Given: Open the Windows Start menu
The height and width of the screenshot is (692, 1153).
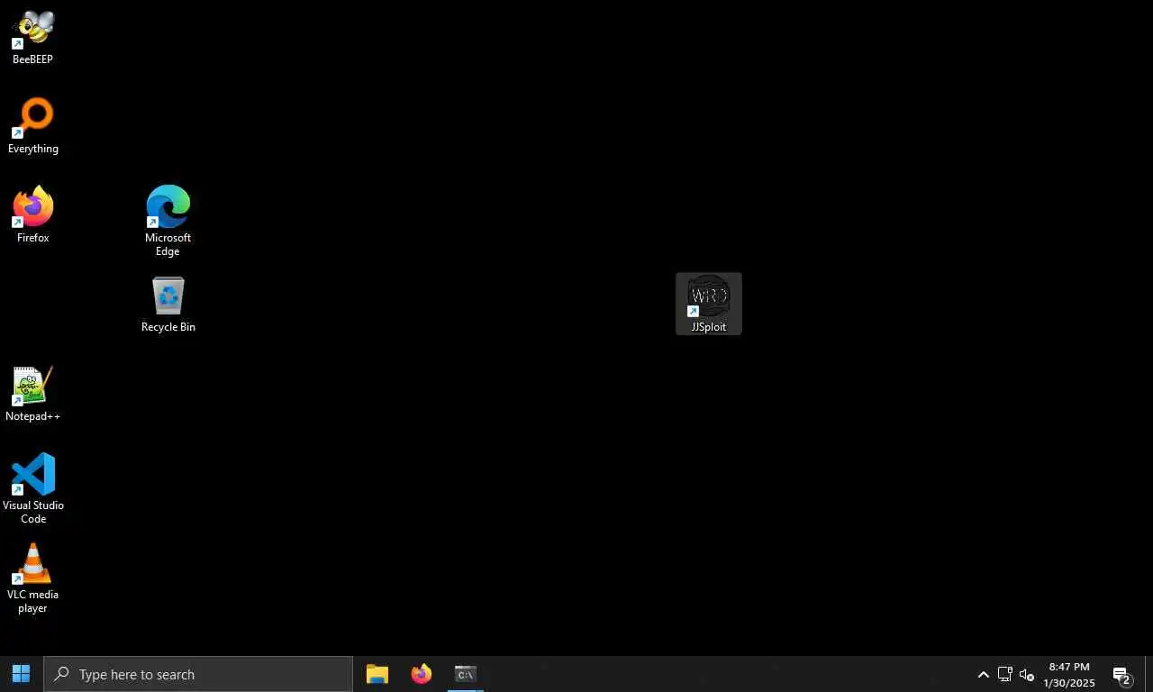Looking at the screenshot, I should [22, 674].
